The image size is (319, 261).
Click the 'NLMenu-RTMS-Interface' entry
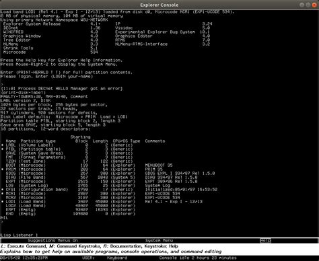click(x=163, y=44)
